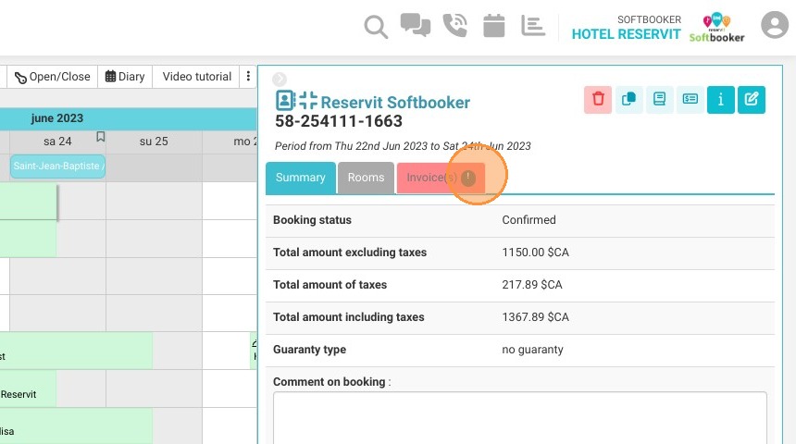Image resolution: width=796 pixels, height=444 pixels.
Task: Click the Reservit reservation bar
Action: [x=28, y=388]
